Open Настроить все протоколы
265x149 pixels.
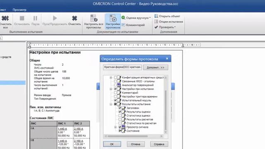94,22
